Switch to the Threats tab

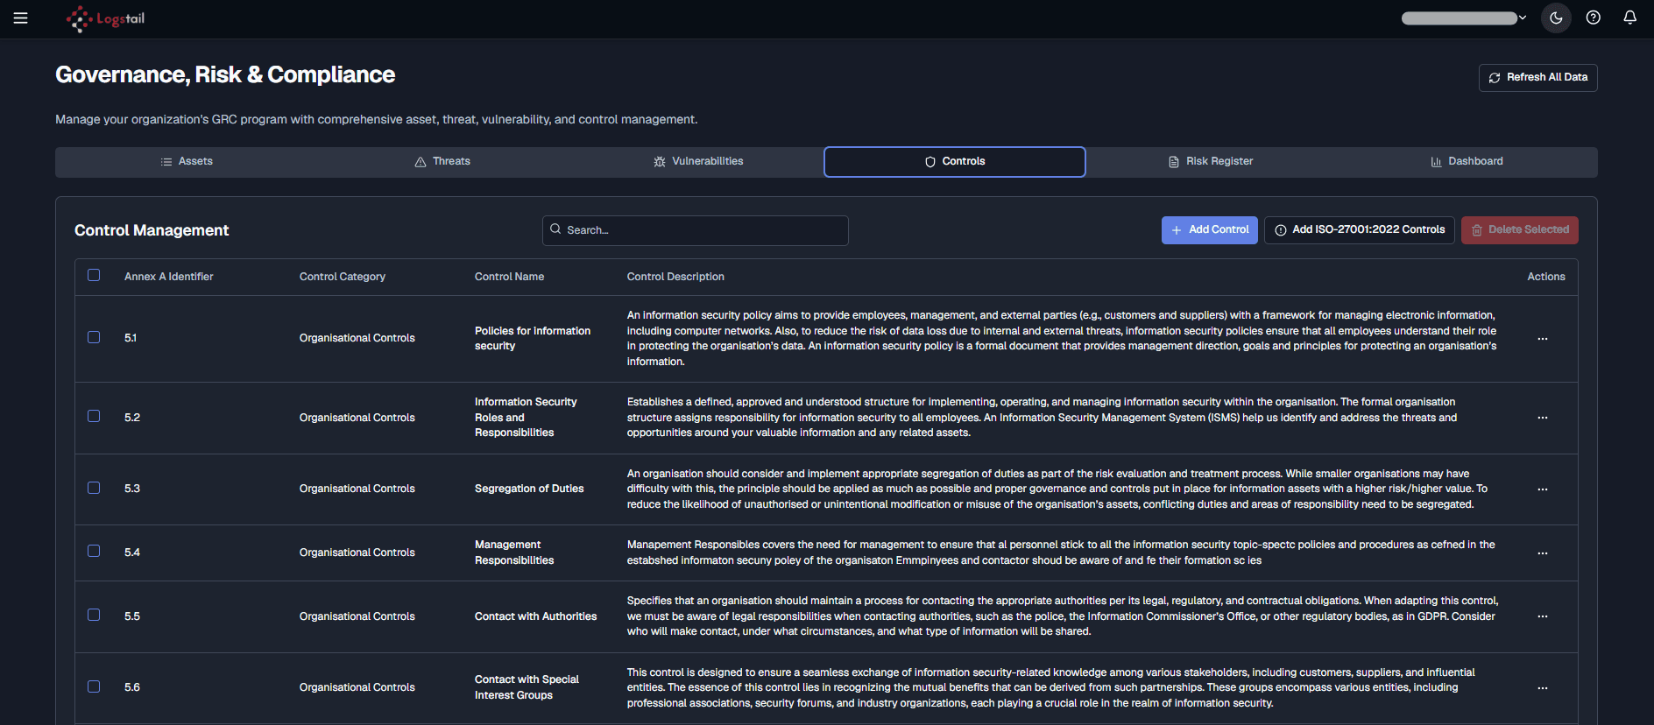click(x=442, y=162)
